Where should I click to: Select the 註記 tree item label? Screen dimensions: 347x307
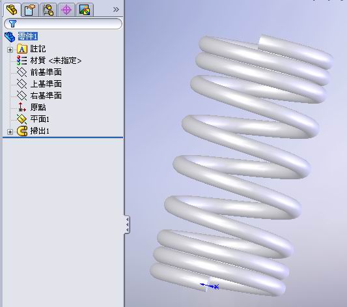tap(38, 49)
